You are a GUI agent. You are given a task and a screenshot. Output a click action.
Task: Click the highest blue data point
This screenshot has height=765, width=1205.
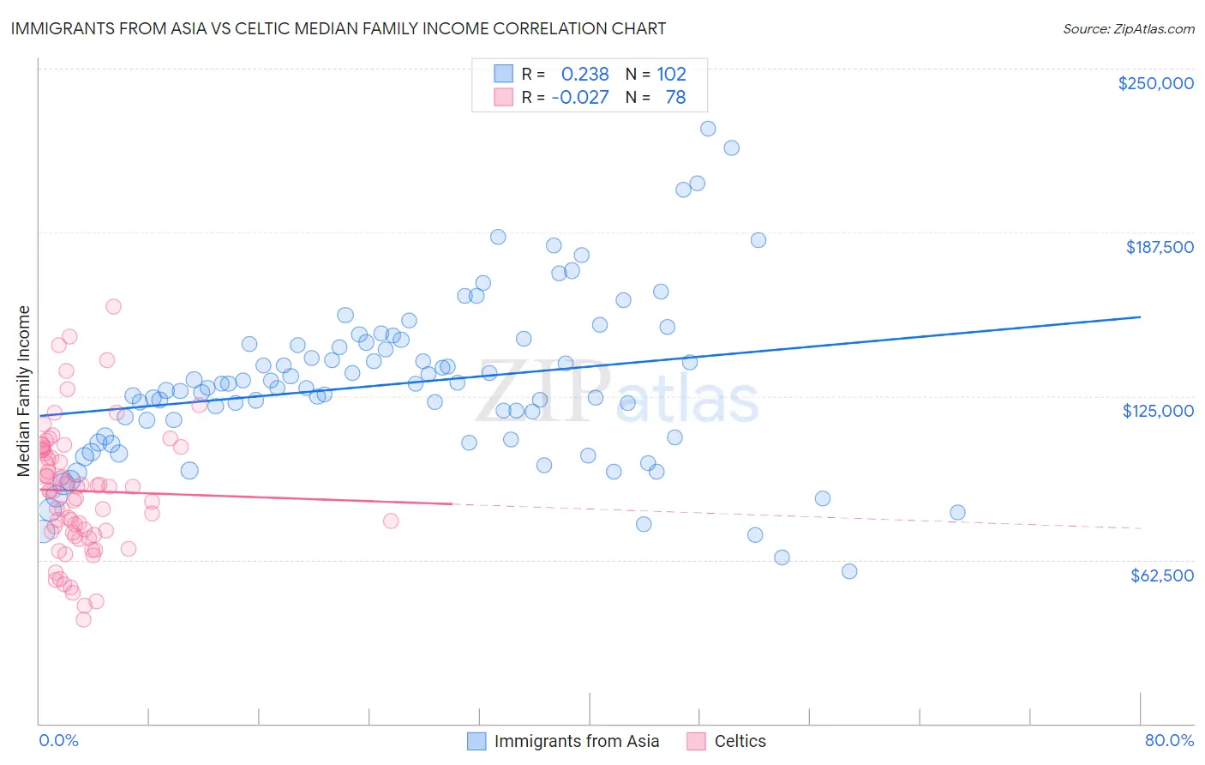708,129
